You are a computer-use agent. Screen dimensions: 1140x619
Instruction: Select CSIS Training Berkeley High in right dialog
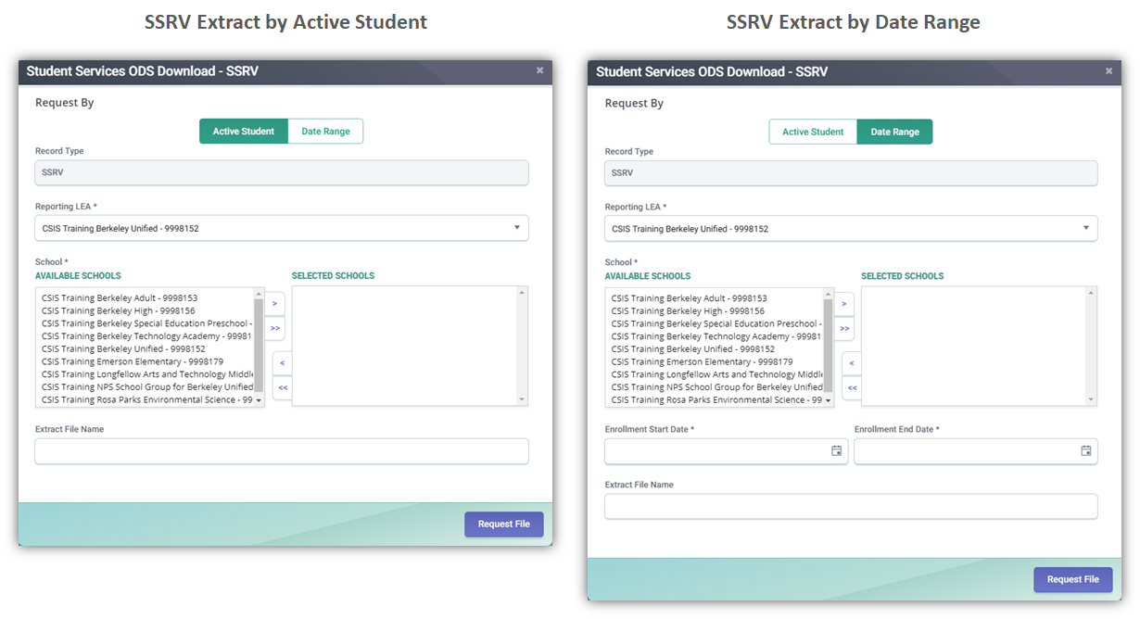pyautogui.click(x=688, y=311)
